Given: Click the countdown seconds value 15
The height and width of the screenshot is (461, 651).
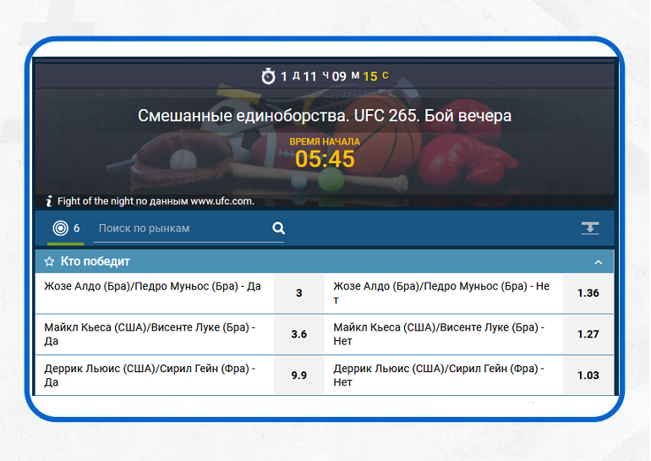Looking at the screenshot, I should [x=370, y=76].
